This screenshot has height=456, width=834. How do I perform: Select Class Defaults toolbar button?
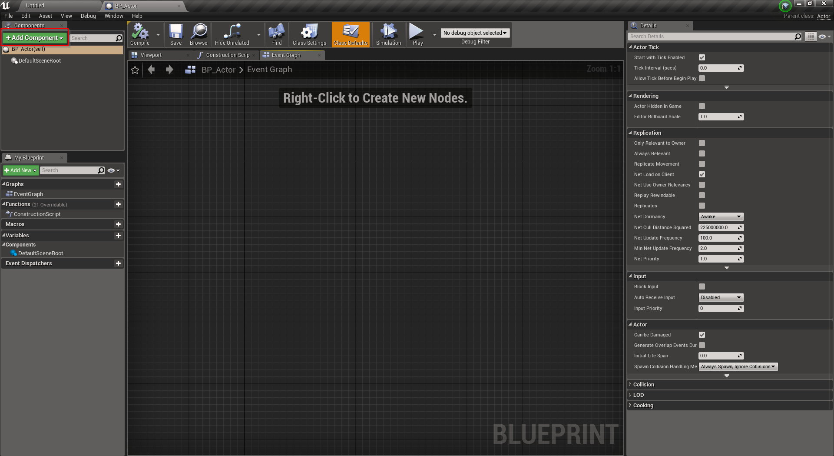[x=351, y=34]
